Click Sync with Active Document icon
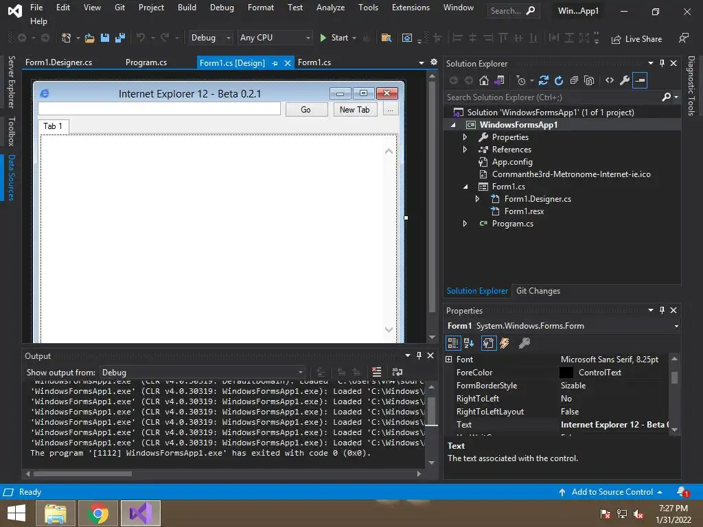This screenshot has height=527, width=703. (x=544, y=80)
